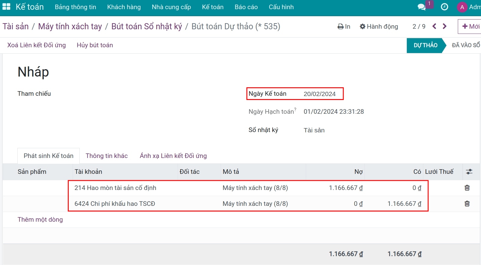Navigate to Máy tính xách tay breadcrumb
The width and height of the screenshot is (481, 265).
70,27
